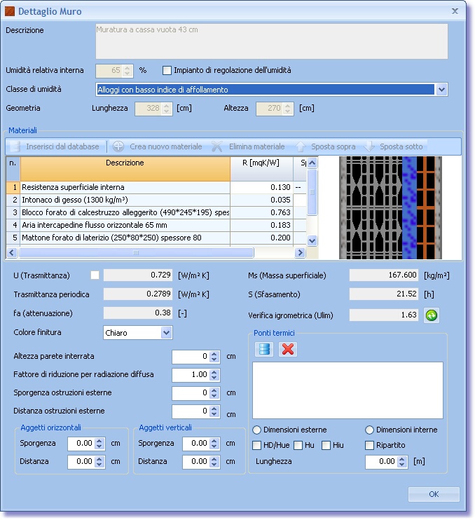Click the Distanza ostruzioni esterne stepper arrows
Image resolution: width=475 pixels, height=520 pixels.
214,411
